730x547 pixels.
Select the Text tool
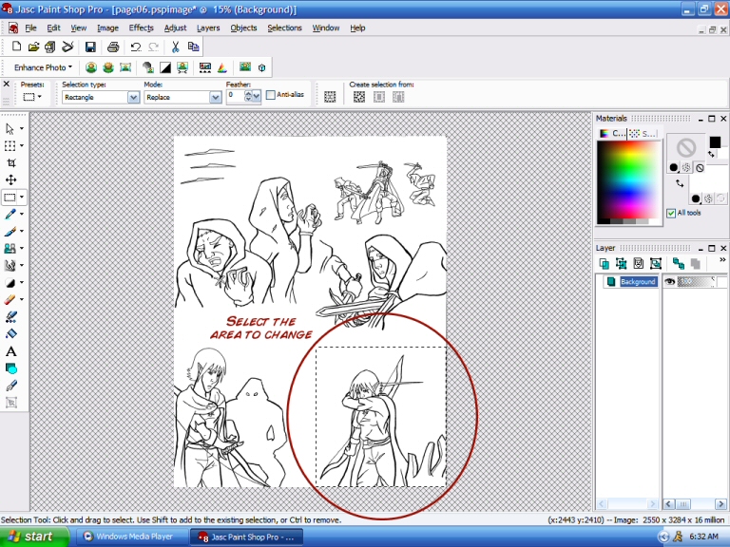pos(10,351)
